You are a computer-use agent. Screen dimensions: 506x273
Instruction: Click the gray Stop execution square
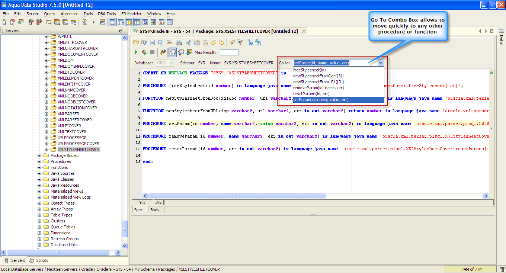click(x=152, y=52)
